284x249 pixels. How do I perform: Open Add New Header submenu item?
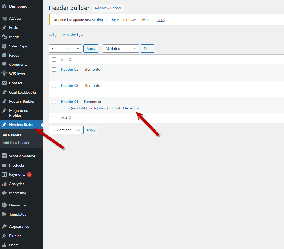[x=16, y=143]
